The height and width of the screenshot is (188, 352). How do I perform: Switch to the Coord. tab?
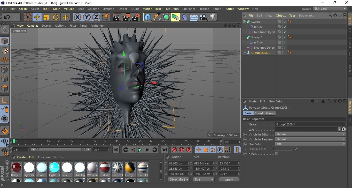click(259, 113)
